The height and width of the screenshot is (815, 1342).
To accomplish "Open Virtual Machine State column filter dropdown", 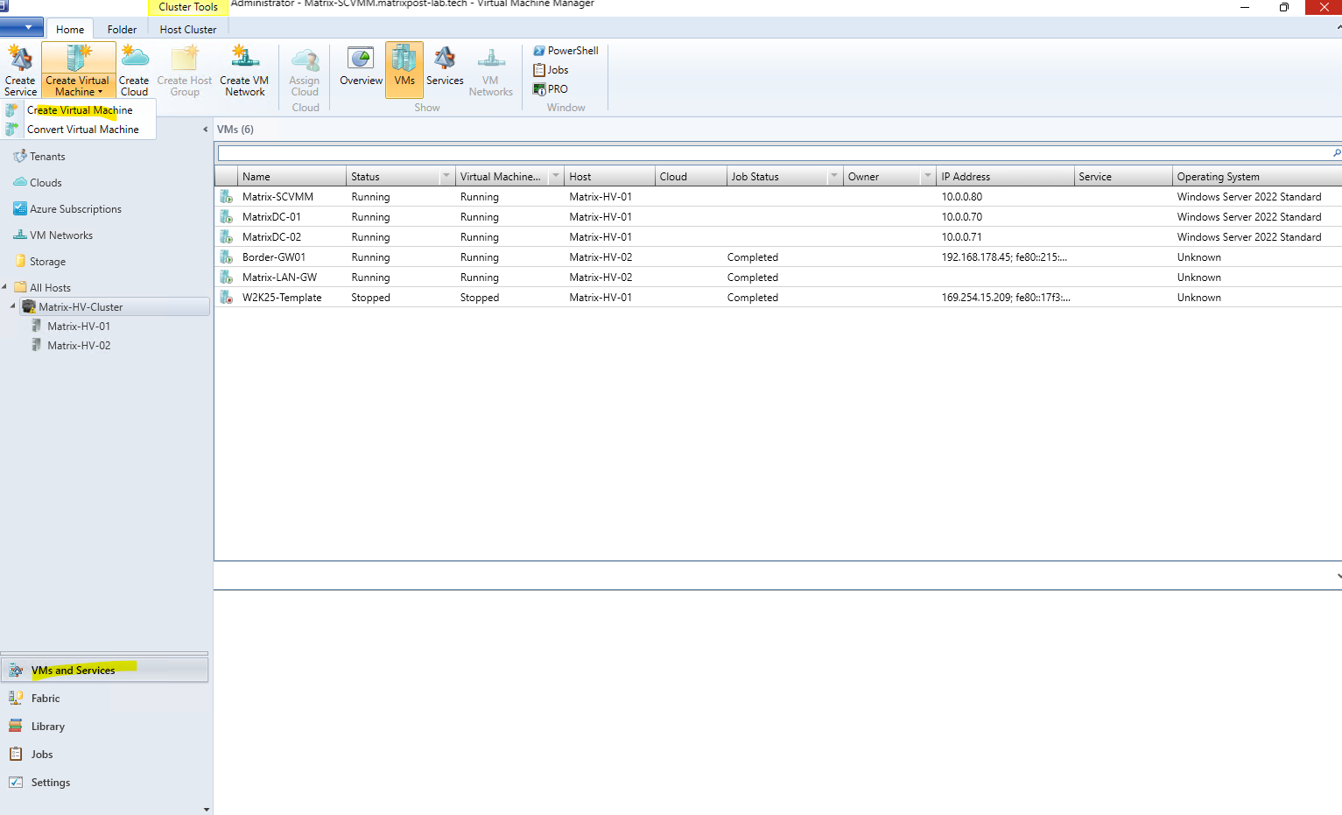I will 556,176.
